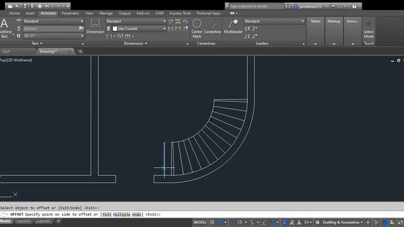Open the Use Current dimension layer dropdown
This screenshot has width=404, height=227.
click(140, 28)
